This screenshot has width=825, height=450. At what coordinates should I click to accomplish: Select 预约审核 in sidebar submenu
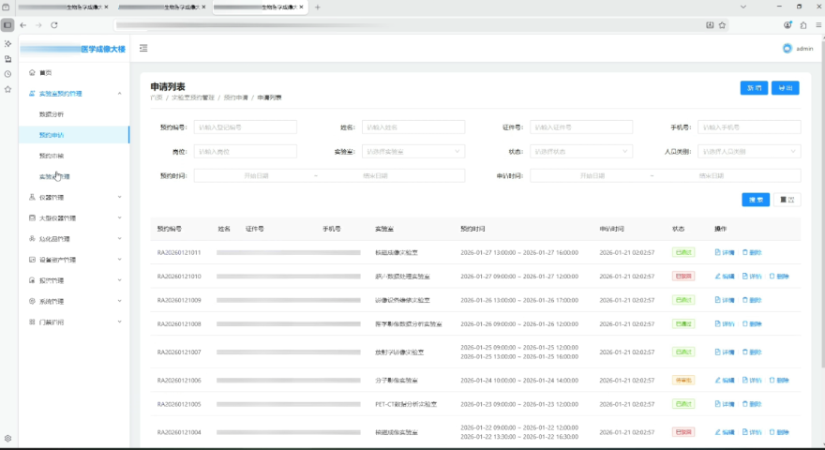point(52,156)
